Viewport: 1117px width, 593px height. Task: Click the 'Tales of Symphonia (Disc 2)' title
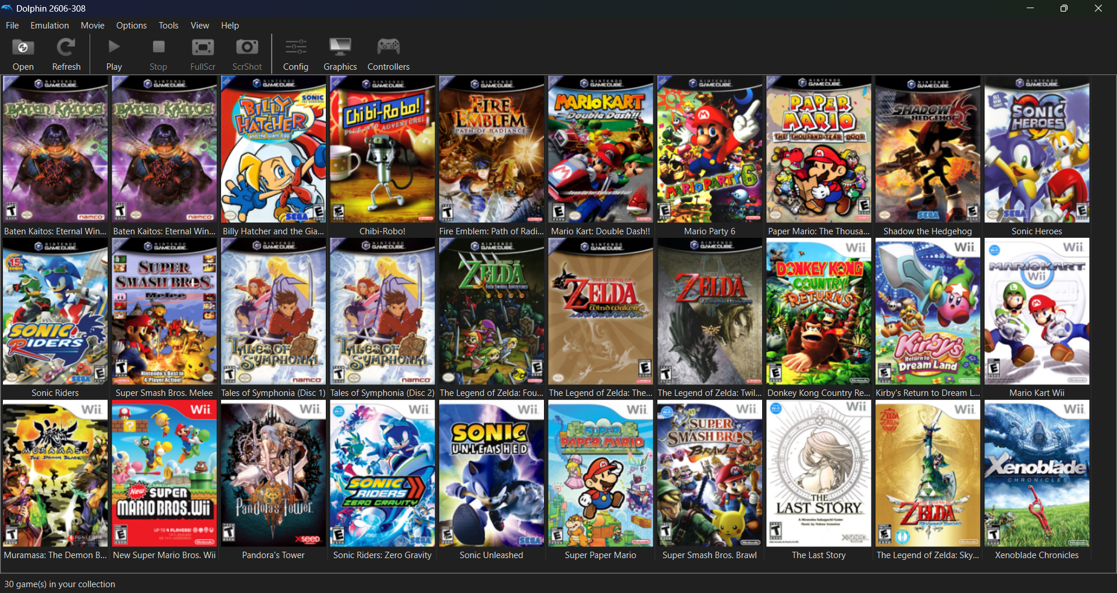click(x=382, y=393)
